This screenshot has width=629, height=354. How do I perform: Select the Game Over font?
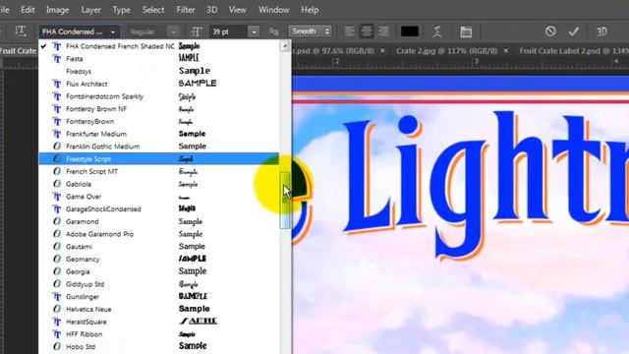pyautogui.click(x=159, y=197)
